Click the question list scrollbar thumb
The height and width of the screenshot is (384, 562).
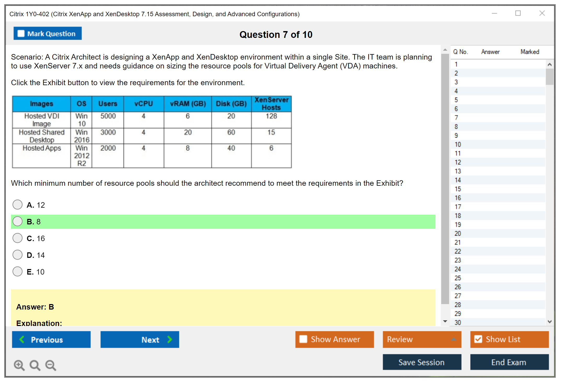click(549, 76)
